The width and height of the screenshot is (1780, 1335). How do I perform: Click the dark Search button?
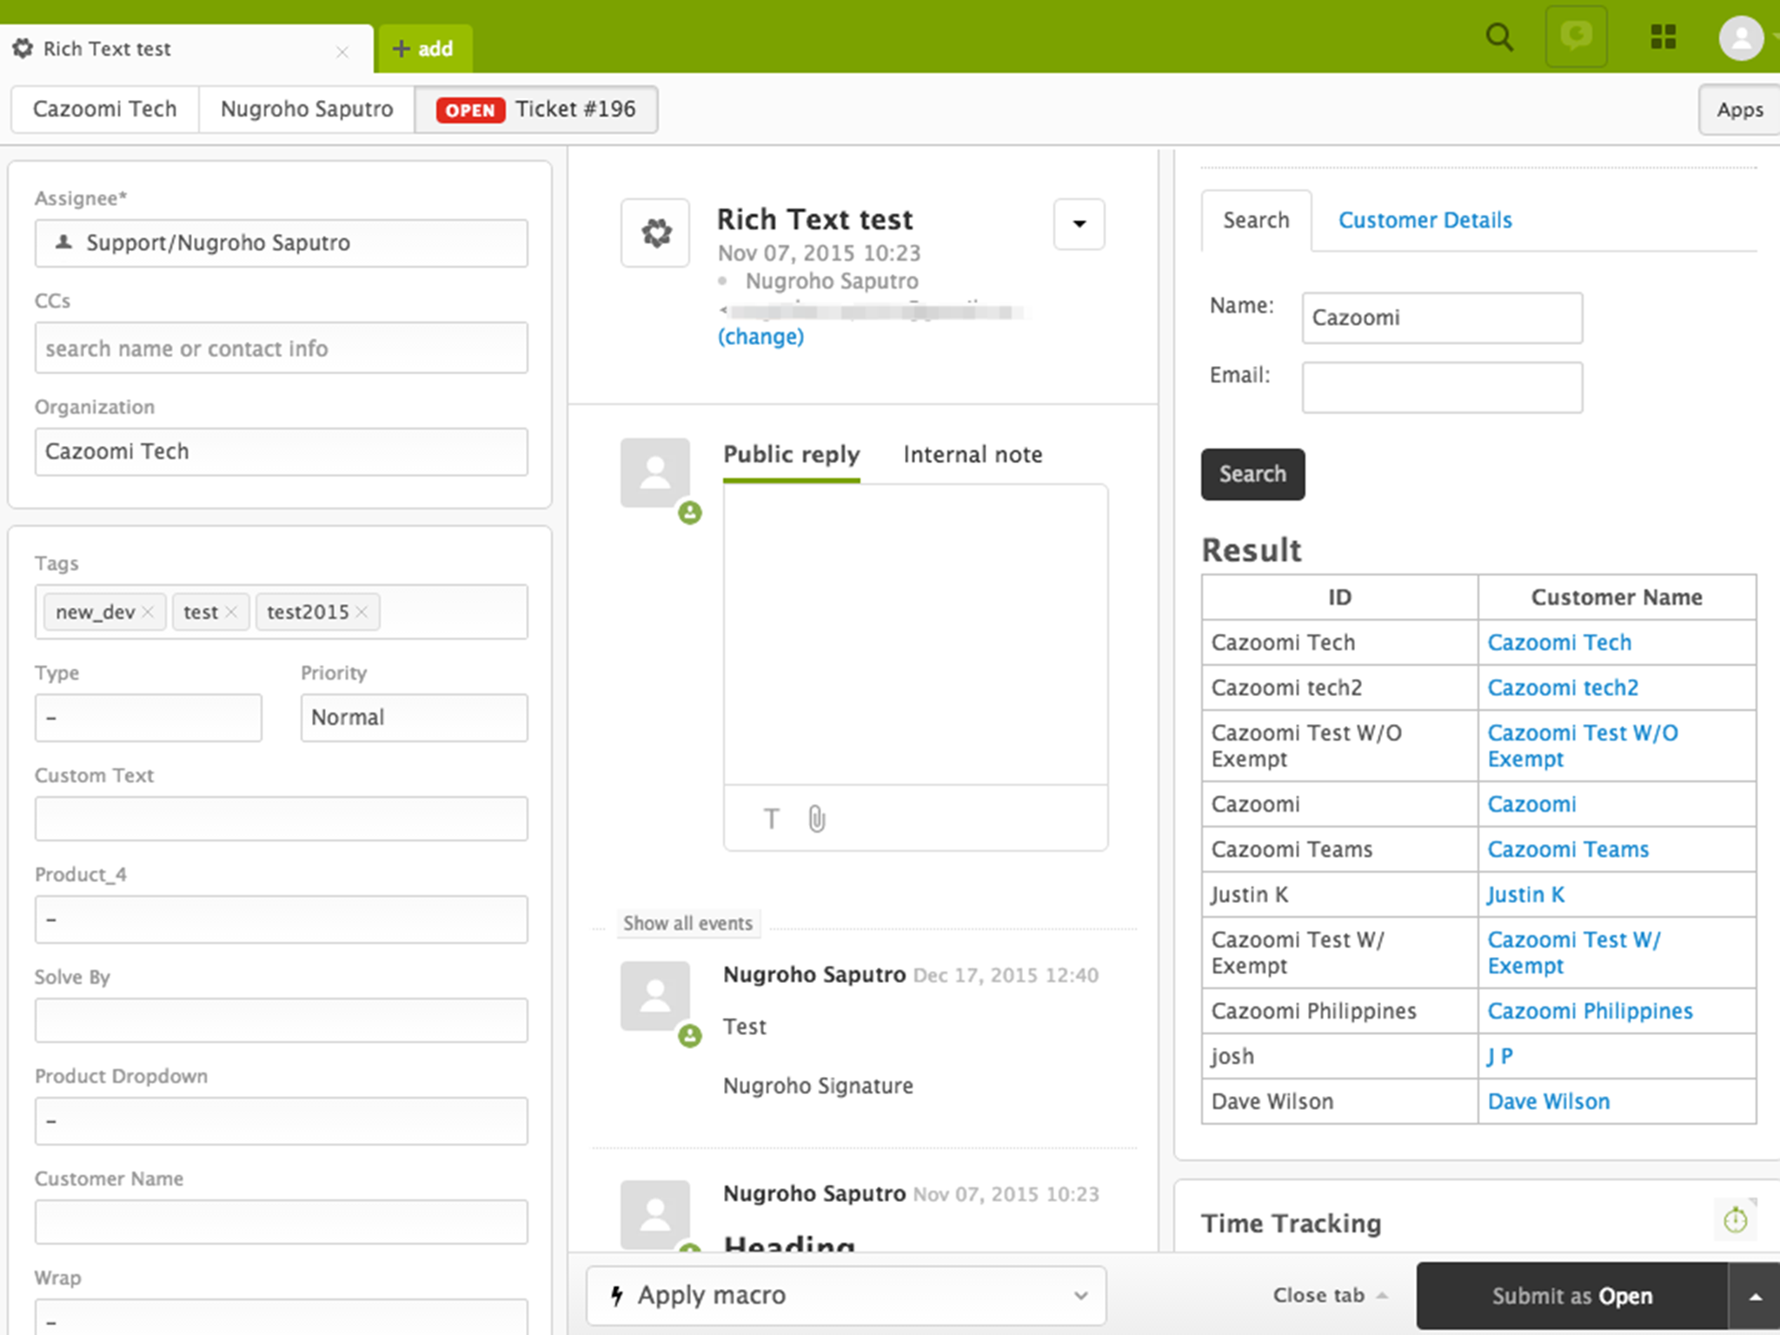pyautogui.click(x=1252, y=475)
